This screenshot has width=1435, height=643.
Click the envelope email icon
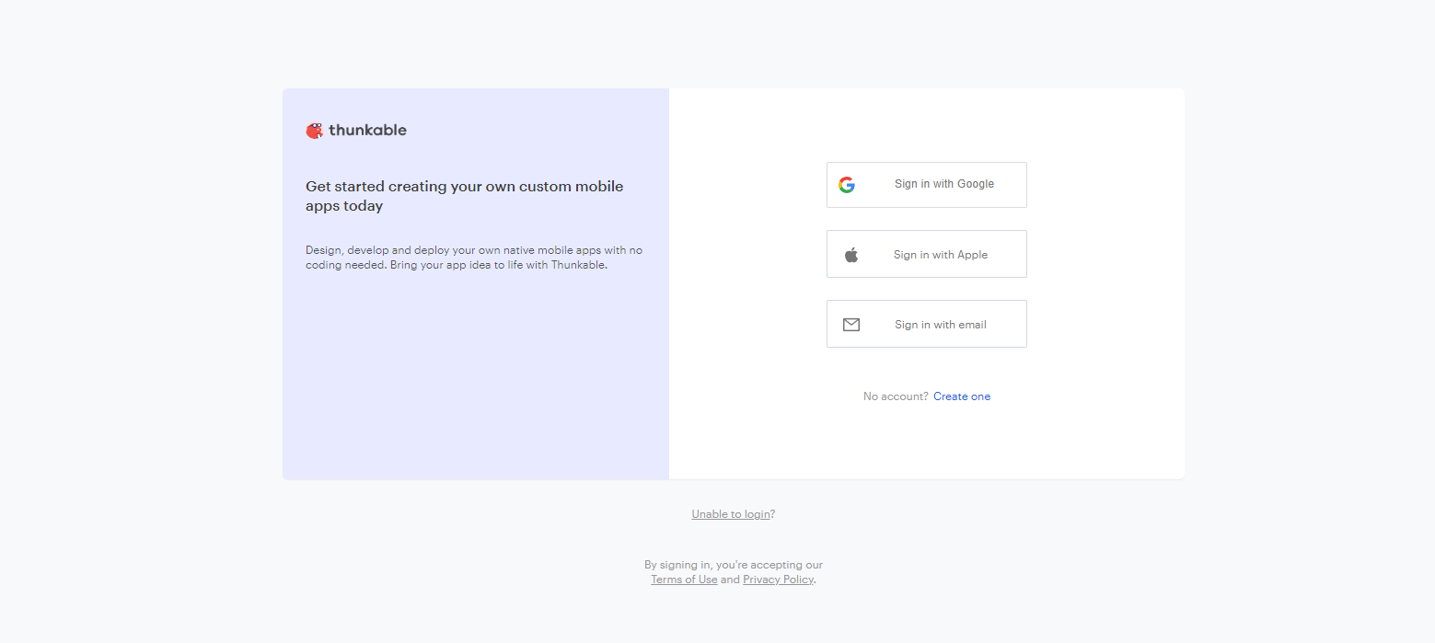(x=851, y=325)
